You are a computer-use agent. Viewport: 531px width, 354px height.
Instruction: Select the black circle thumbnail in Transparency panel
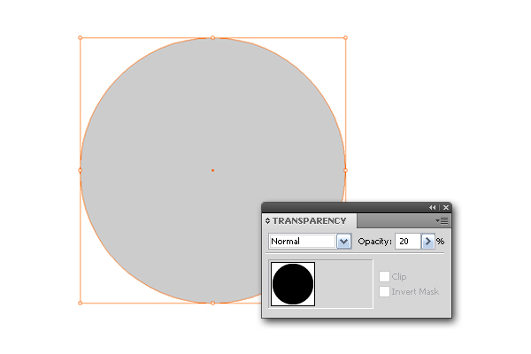(x=293, y=284)
